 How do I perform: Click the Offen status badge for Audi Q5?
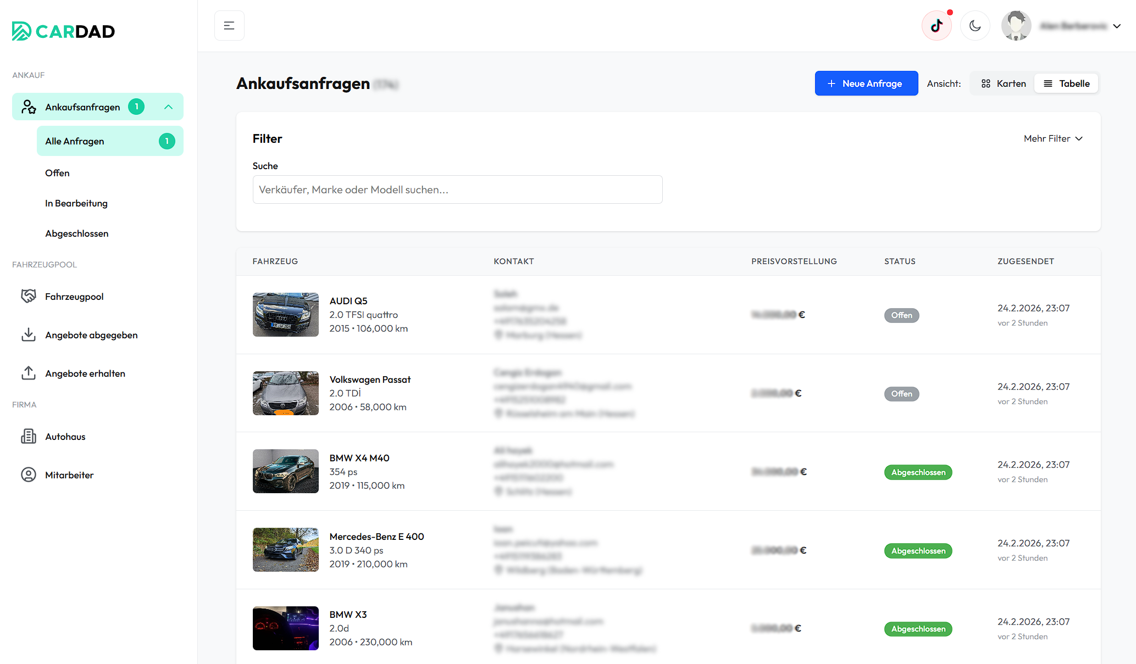(x=901, y=315)
